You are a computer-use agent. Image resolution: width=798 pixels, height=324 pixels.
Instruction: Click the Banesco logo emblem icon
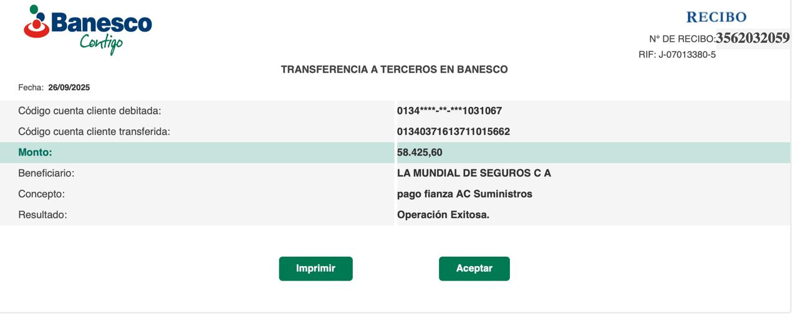point(37,22)
